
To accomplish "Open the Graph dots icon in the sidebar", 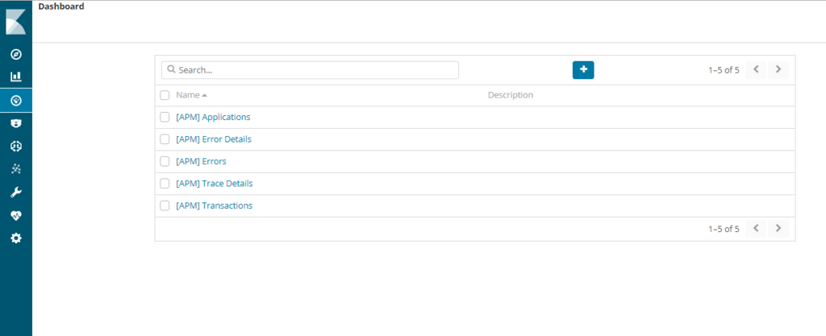I will point(16,168).
